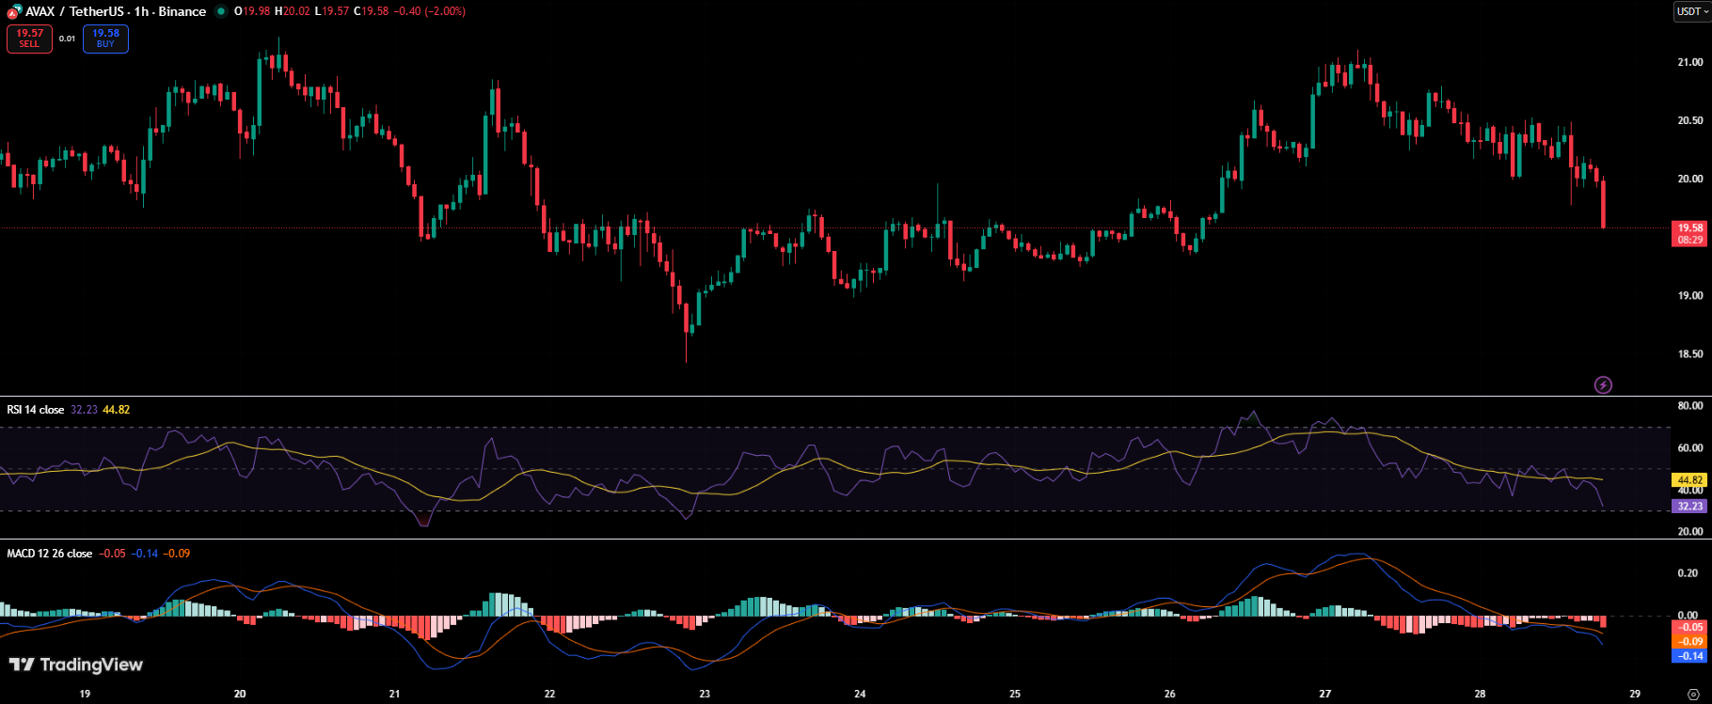Image resolution: width=1712 pixels, height=704 pixels.
Task: Select the RSI 14 close indicator legend
Action: (36, 410)
